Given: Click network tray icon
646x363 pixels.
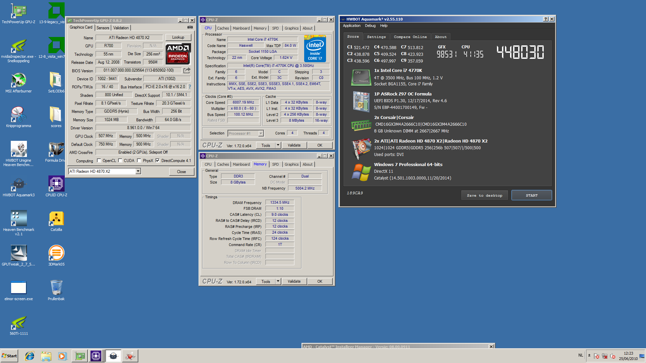Looking at the screenshot, I should pyautogui.click(x=605, y=356).
